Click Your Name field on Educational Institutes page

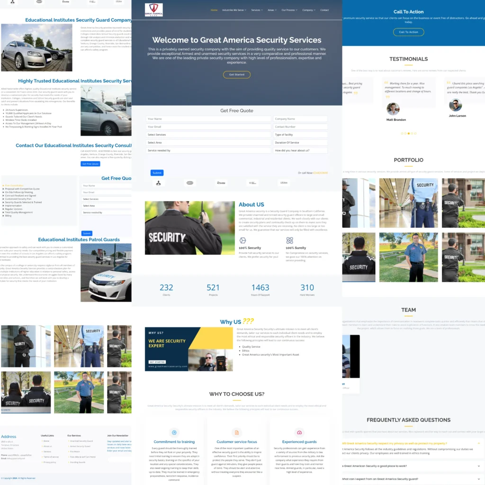tap(106, 186)
